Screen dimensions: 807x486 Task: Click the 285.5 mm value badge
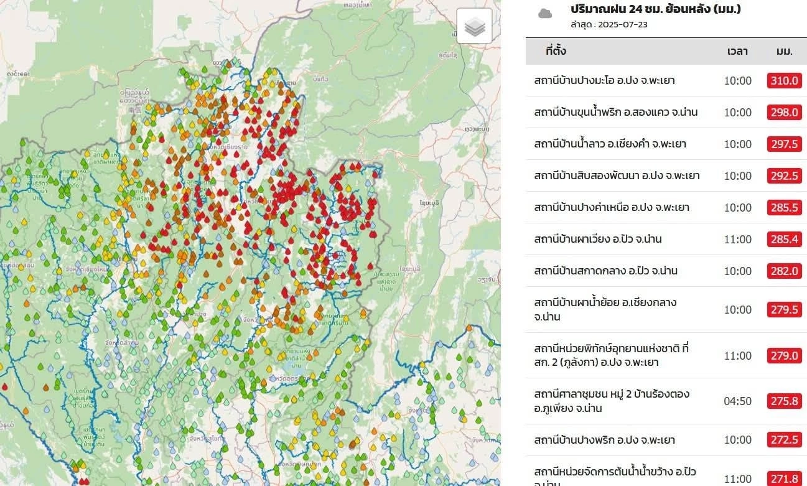784,207
